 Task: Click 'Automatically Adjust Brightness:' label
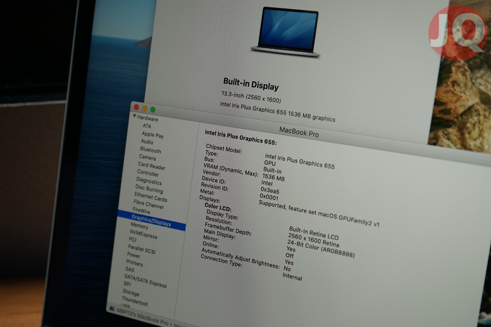click(x=240, y=258)
